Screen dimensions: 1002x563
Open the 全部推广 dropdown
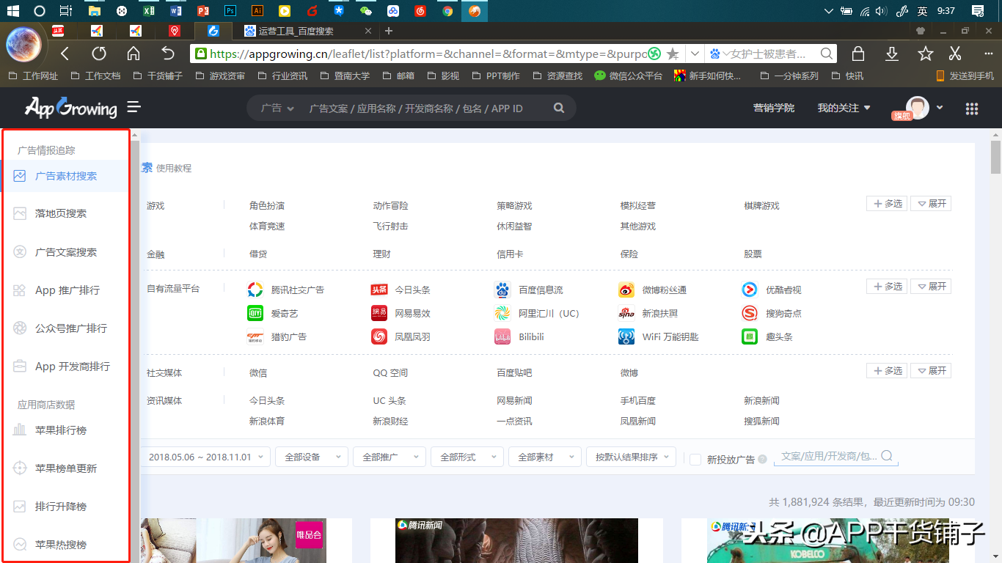coord(390,457)
